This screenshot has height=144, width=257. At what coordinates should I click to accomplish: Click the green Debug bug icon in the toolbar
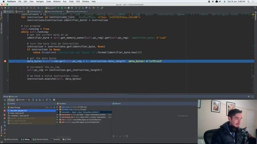click(62, 8)
